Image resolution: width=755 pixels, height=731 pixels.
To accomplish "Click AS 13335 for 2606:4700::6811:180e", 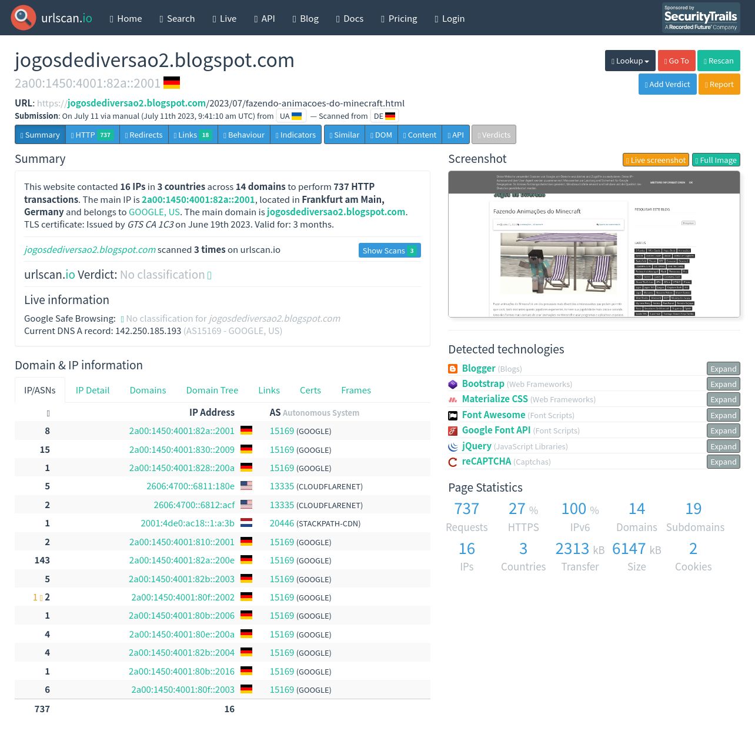I will 282,486.
